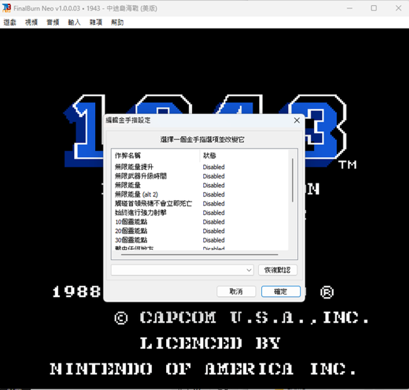409x390 pixels.
Task: Open the 雜項 menu
Action: point(96,22)
